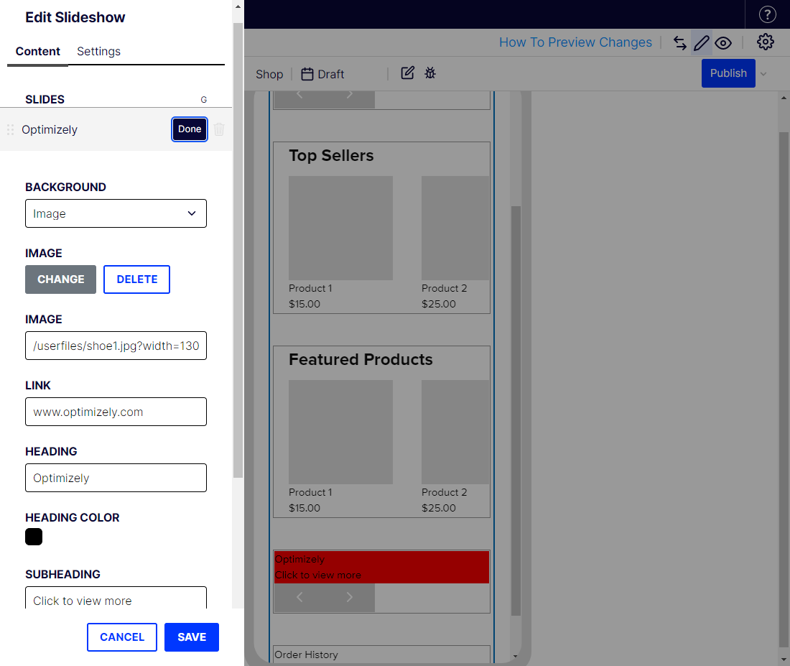
Task: Select the Optimizely slide row name
Action: 50,129
